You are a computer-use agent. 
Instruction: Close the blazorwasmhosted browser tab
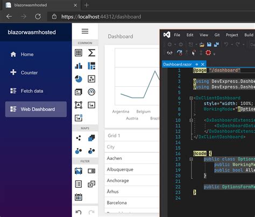click(75, 5)
